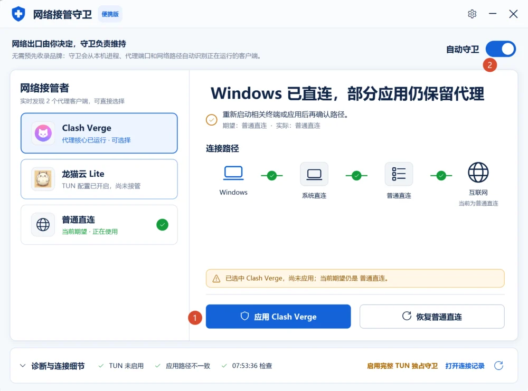This screenshot has width=528, height=391.
Task: Expand the 诊断与连接细节 chevron
Action: 23,366
